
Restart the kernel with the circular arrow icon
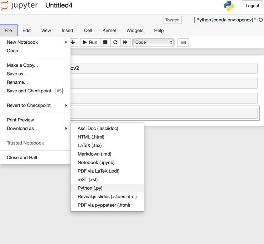tap(115, 42)
